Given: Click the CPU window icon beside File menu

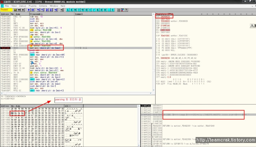Looking at the screenshot, I should [2, 6].
